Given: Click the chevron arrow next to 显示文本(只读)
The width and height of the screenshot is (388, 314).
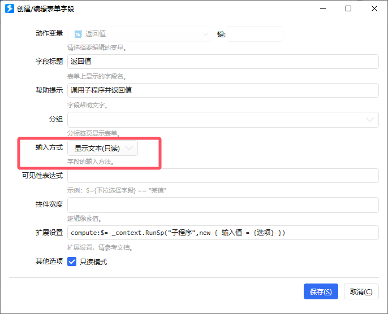Looking at the screenshot, I should pos(130,148).
